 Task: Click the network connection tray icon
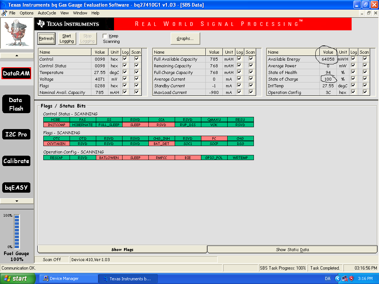[x=345, y=278]
